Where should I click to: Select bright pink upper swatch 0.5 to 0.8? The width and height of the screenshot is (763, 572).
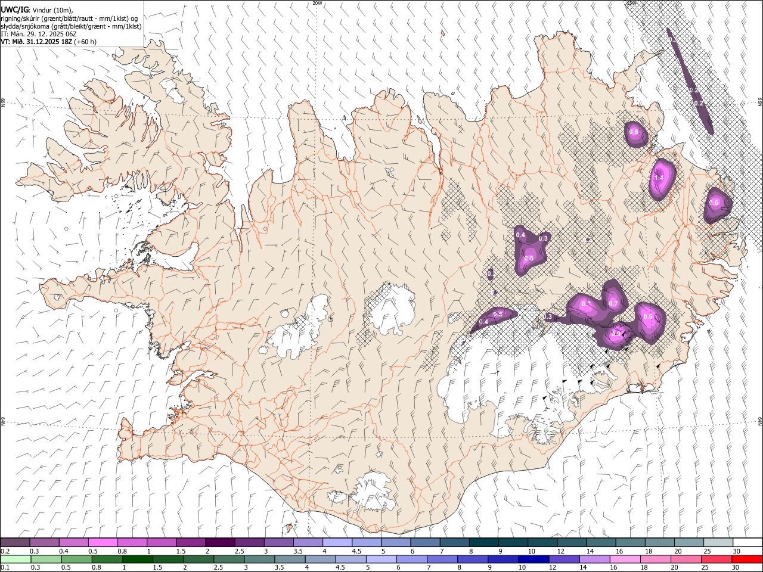(103, 542)
